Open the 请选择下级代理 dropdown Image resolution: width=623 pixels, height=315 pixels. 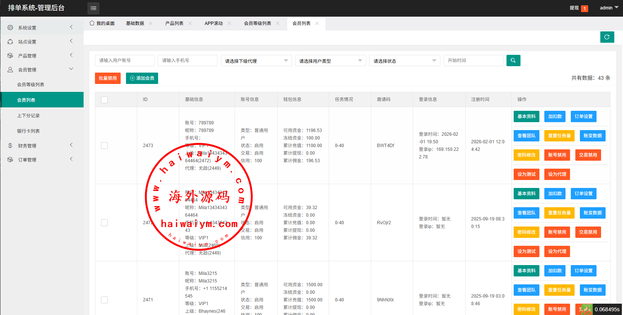point(256,61)
